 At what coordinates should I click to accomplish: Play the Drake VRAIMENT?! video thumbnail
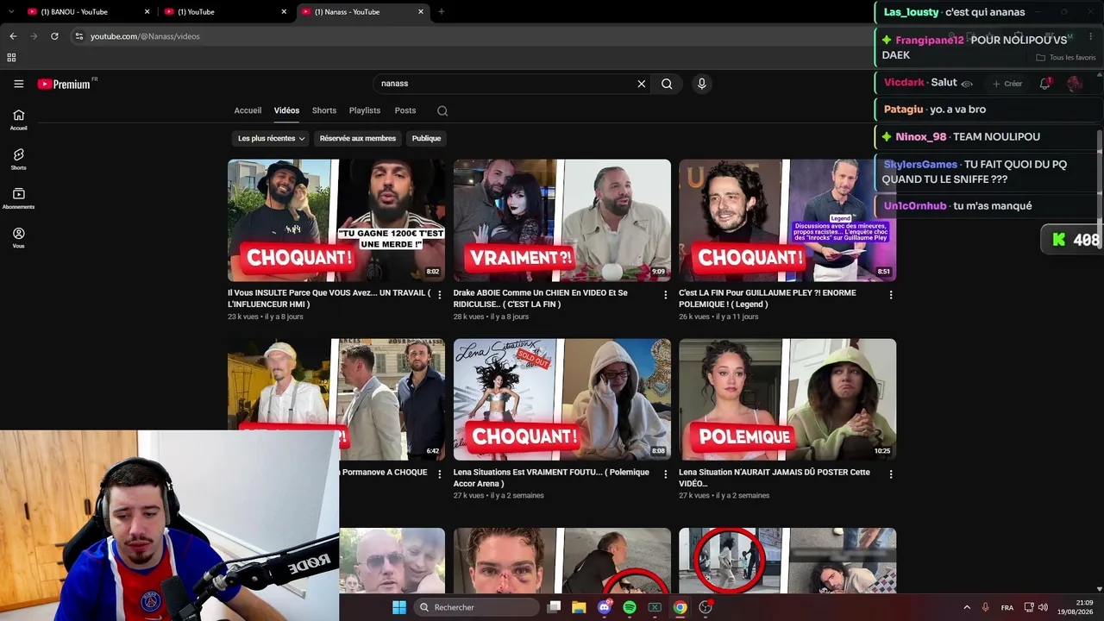562,220
